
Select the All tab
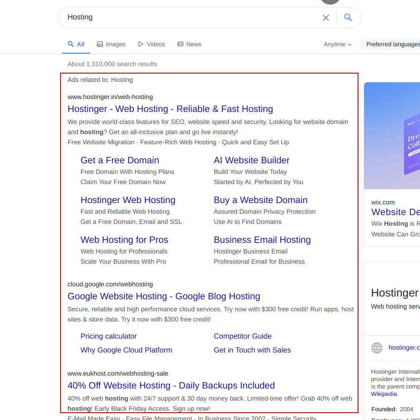click(x=76, y=44)
